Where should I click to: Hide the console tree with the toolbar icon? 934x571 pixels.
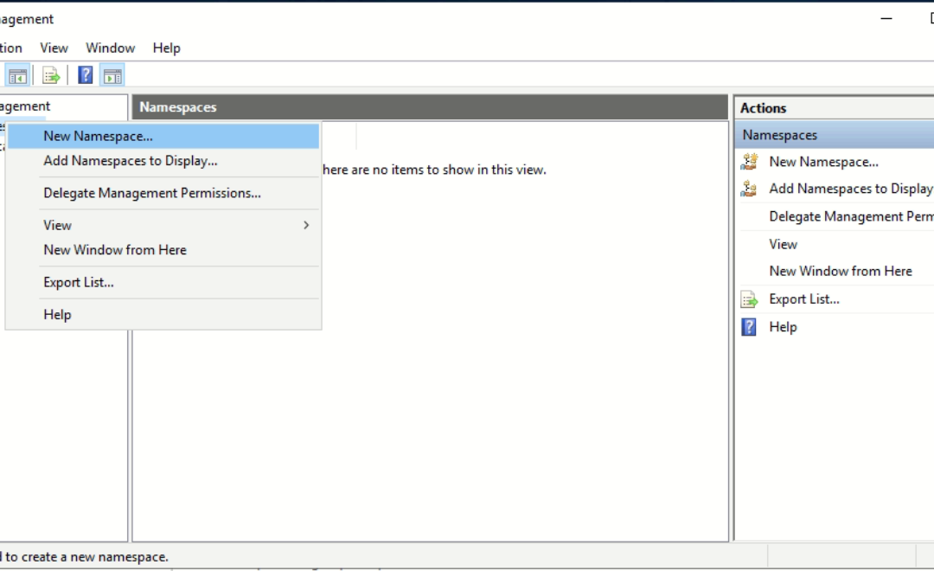[x=18, y=74]
